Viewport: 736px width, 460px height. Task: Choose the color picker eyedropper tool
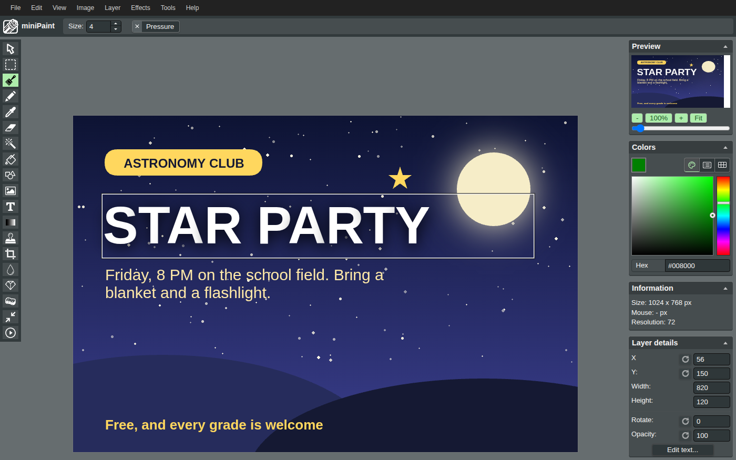11,112
